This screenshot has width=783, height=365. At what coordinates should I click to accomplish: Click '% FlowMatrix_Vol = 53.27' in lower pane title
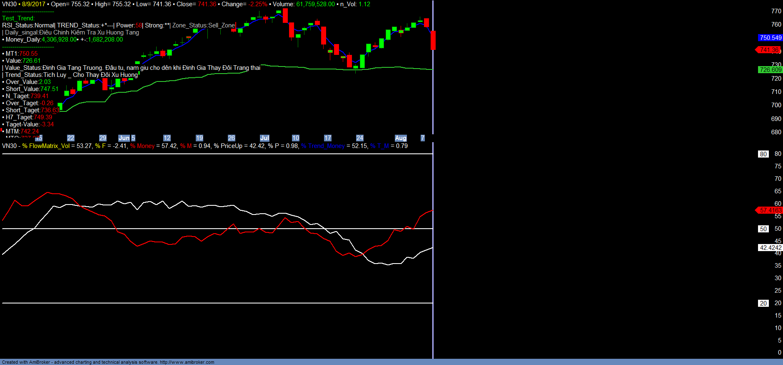coord(57,146)
